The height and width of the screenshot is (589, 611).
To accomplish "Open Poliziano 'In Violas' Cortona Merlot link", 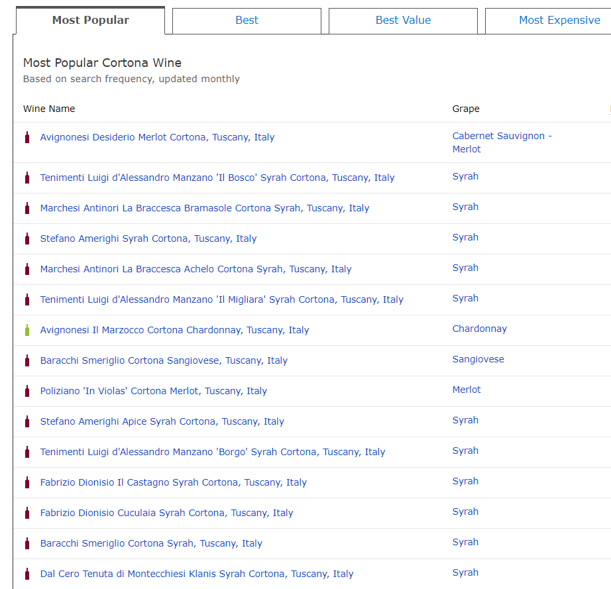I will click(x=154, y=391).
